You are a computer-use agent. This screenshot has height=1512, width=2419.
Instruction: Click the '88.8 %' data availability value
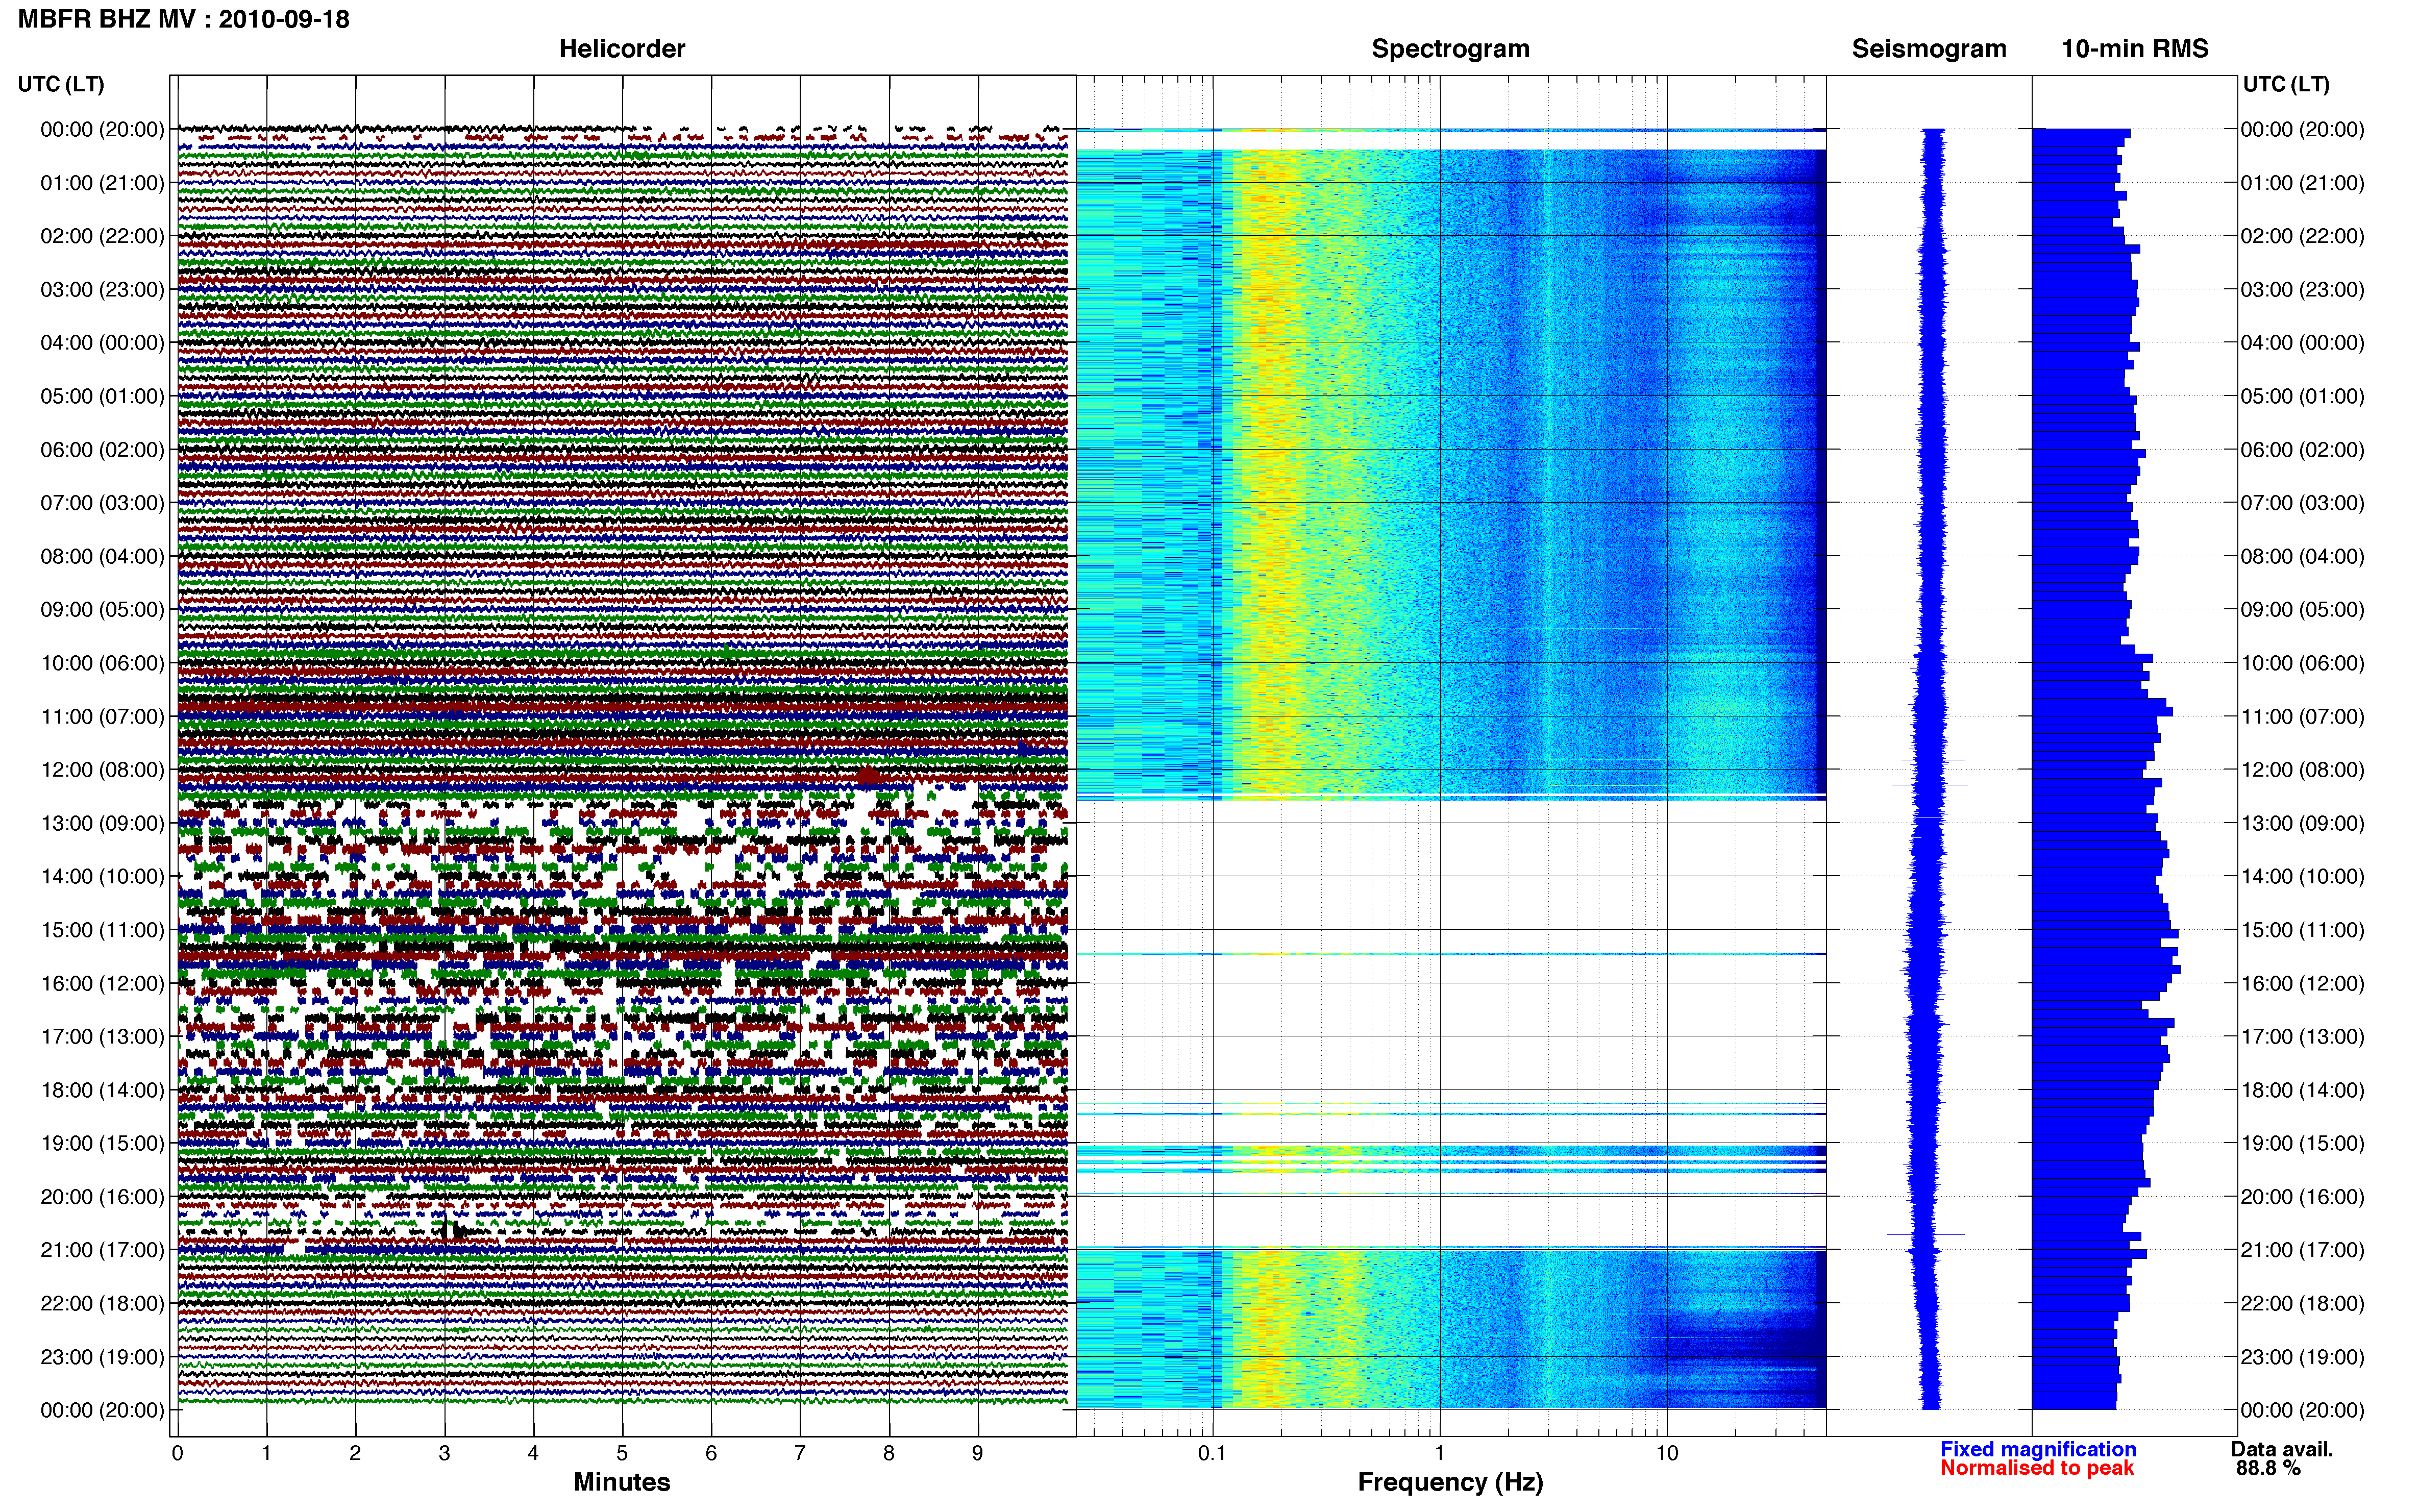click(2269, 1468)
